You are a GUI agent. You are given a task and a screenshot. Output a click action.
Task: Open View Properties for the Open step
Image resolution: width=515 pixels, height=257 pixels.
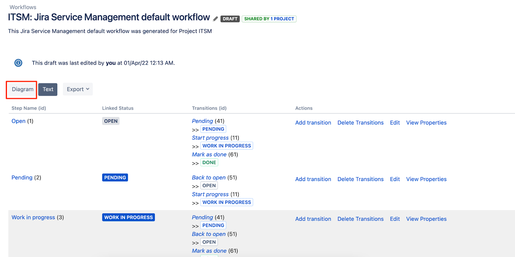[426, 123]
